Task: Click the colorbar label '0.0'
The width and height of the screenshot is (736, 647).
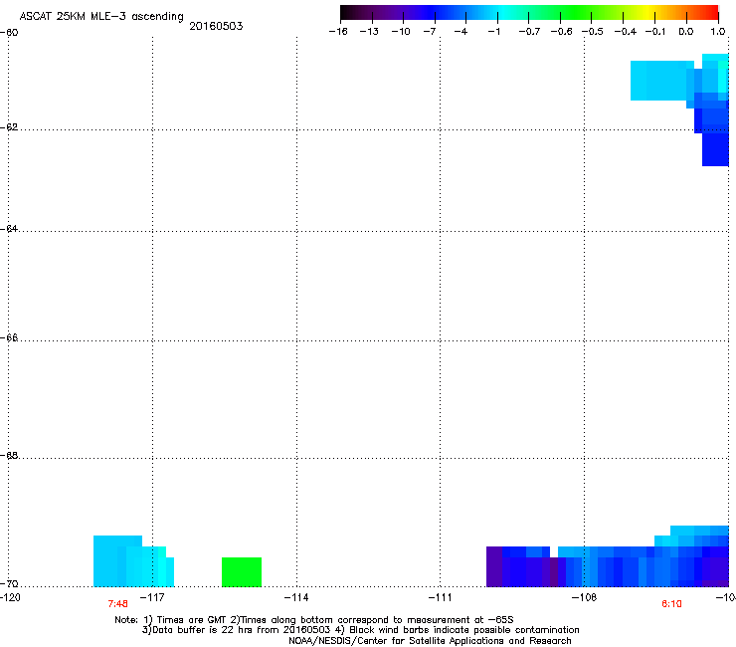Action: 686,32
